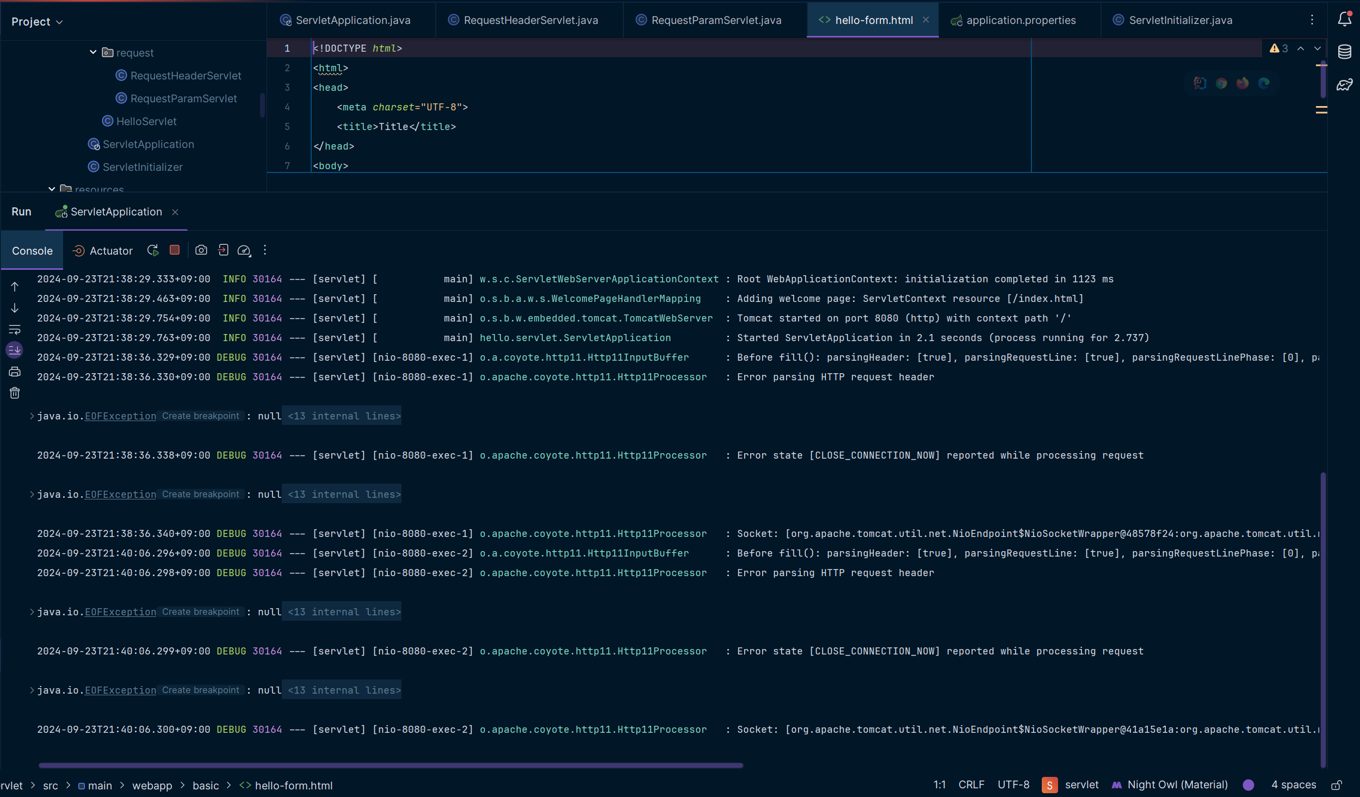Open the first EOFException link
Screen dimensions: 1360x797
pyautogui.click(x=120, y=416)
